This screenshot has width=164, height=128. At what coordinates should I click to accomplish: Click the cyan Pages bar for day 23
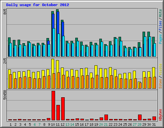click(116, 47)
